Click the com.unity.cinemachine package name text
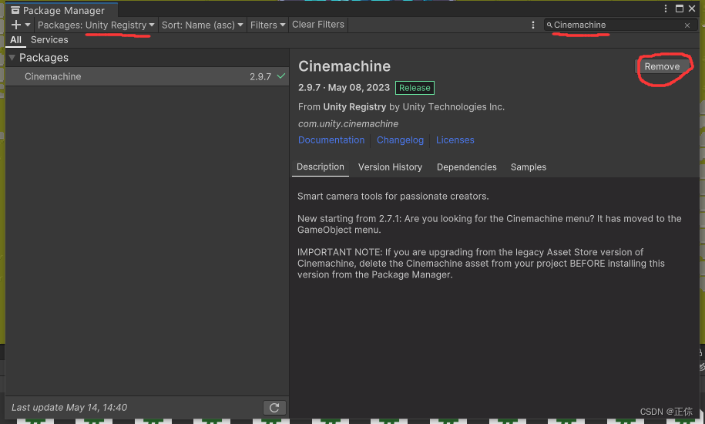Image resolution: width=705 pixels, height=424 pixels. [x=348, y=123]
